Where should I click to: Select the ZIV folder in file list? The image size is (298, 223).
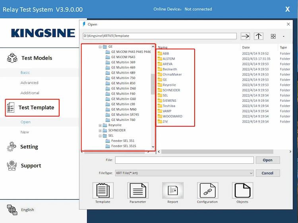(163, 122)
